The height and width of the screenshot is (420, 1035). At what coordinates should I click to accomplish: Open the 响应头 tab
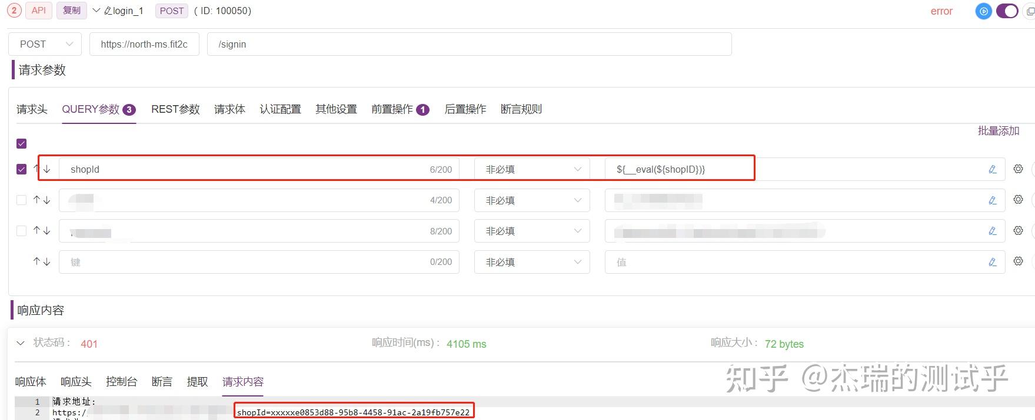click(76, 382)
